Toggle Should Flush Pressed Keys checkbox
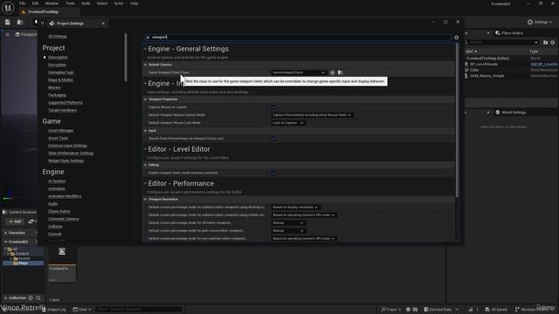 coord(273,139)
